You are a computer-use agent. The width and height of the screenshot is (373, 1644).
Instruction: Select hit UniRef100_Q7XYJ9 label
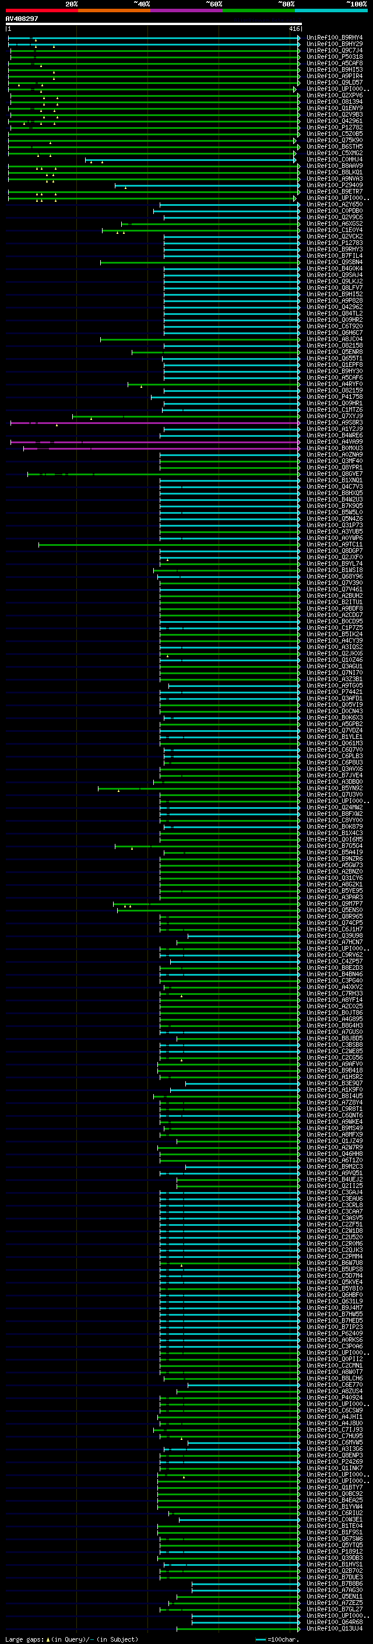335,416
